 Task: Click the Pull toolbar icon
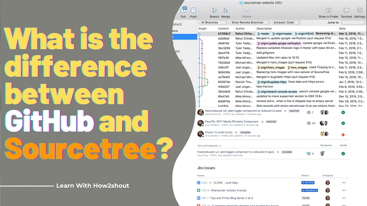point(183,10)
